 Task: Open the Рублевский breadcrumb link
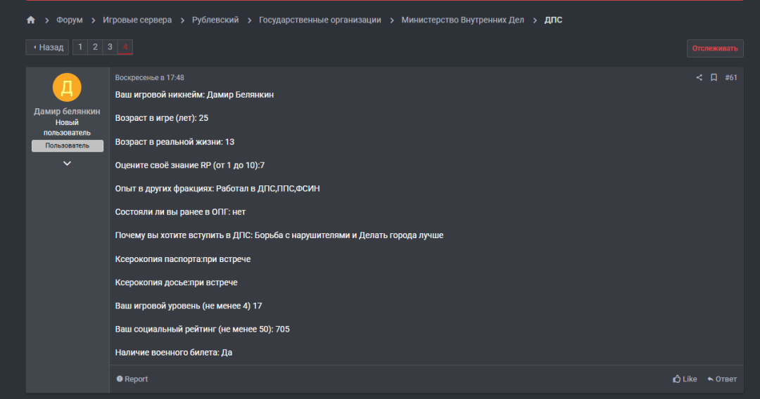[215, 20]
